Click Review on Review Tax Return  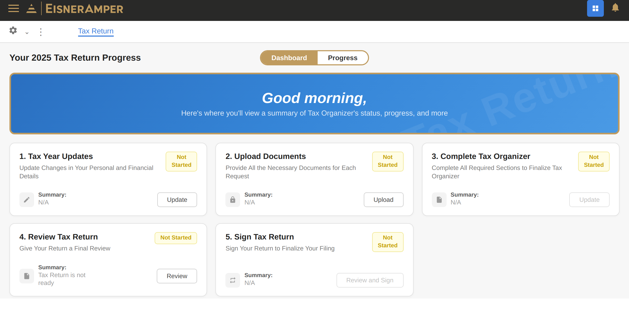point(177,276)
